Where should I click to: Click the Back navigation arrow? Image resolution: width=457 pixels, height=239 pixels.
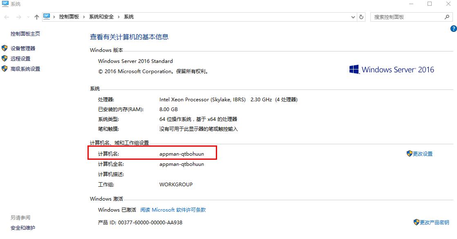point(7,17)
